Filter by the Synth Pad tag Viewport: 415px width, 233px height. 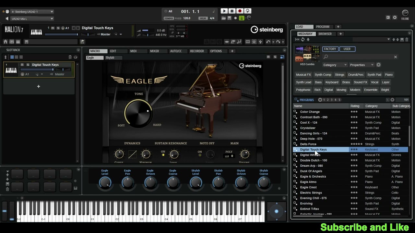374,75
